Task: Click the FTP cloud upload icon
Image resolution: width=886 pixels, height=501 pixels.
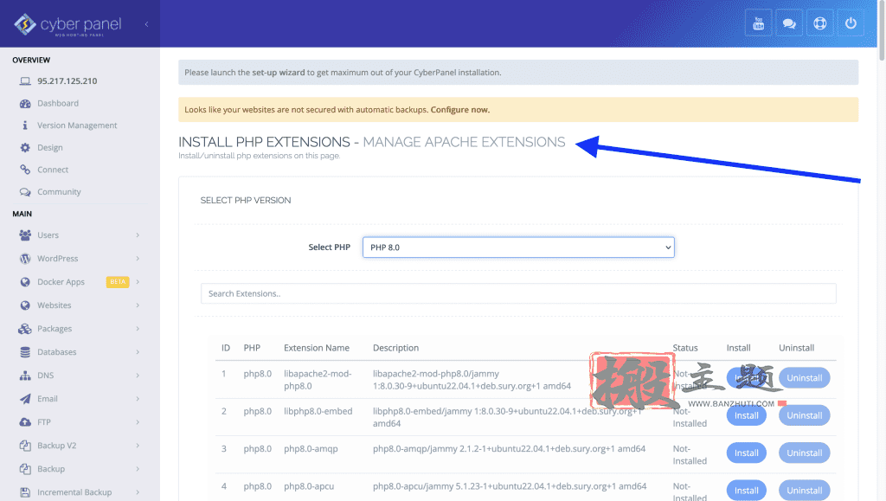Action: (25, 422)
